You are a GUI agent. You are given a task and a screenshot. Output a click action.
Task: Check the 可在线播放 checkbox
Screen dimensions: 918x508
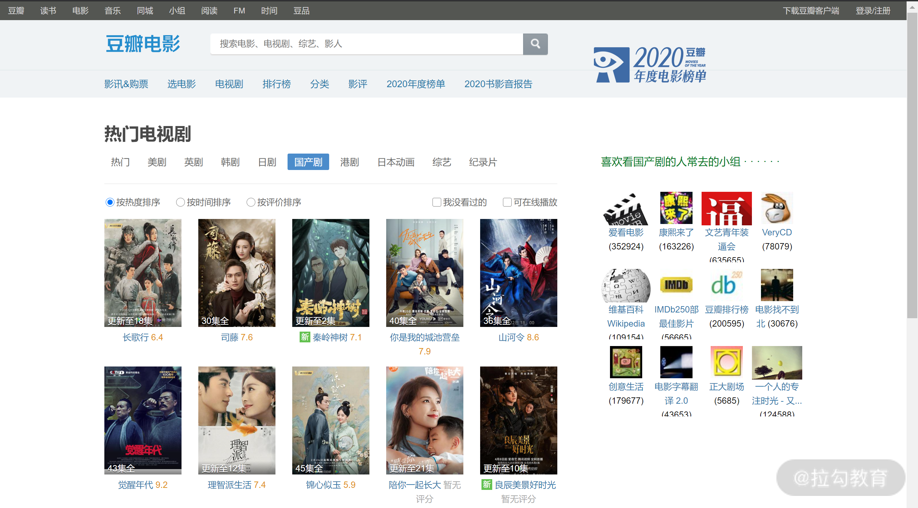(x=507, y=202)
